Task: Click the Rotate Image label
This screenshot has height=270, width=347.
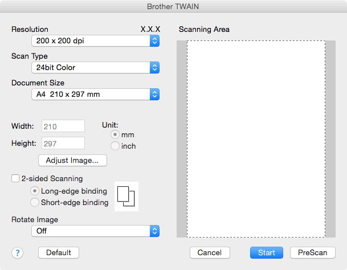Action: pyautogui.click(x=35, y=219)
